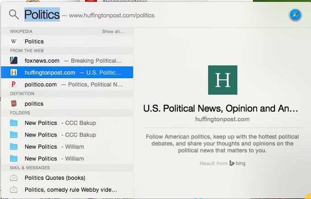The image size is (311, 199).
Task: Select the huffingtonpost.com U.S. Politics result
Action: pos(67,72)
